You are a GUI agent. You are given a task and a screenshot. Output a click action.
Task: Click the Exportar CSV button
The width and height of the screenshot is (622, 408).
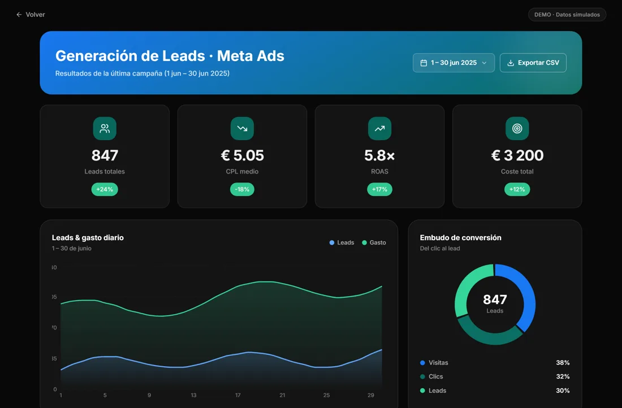pos(533,63)
